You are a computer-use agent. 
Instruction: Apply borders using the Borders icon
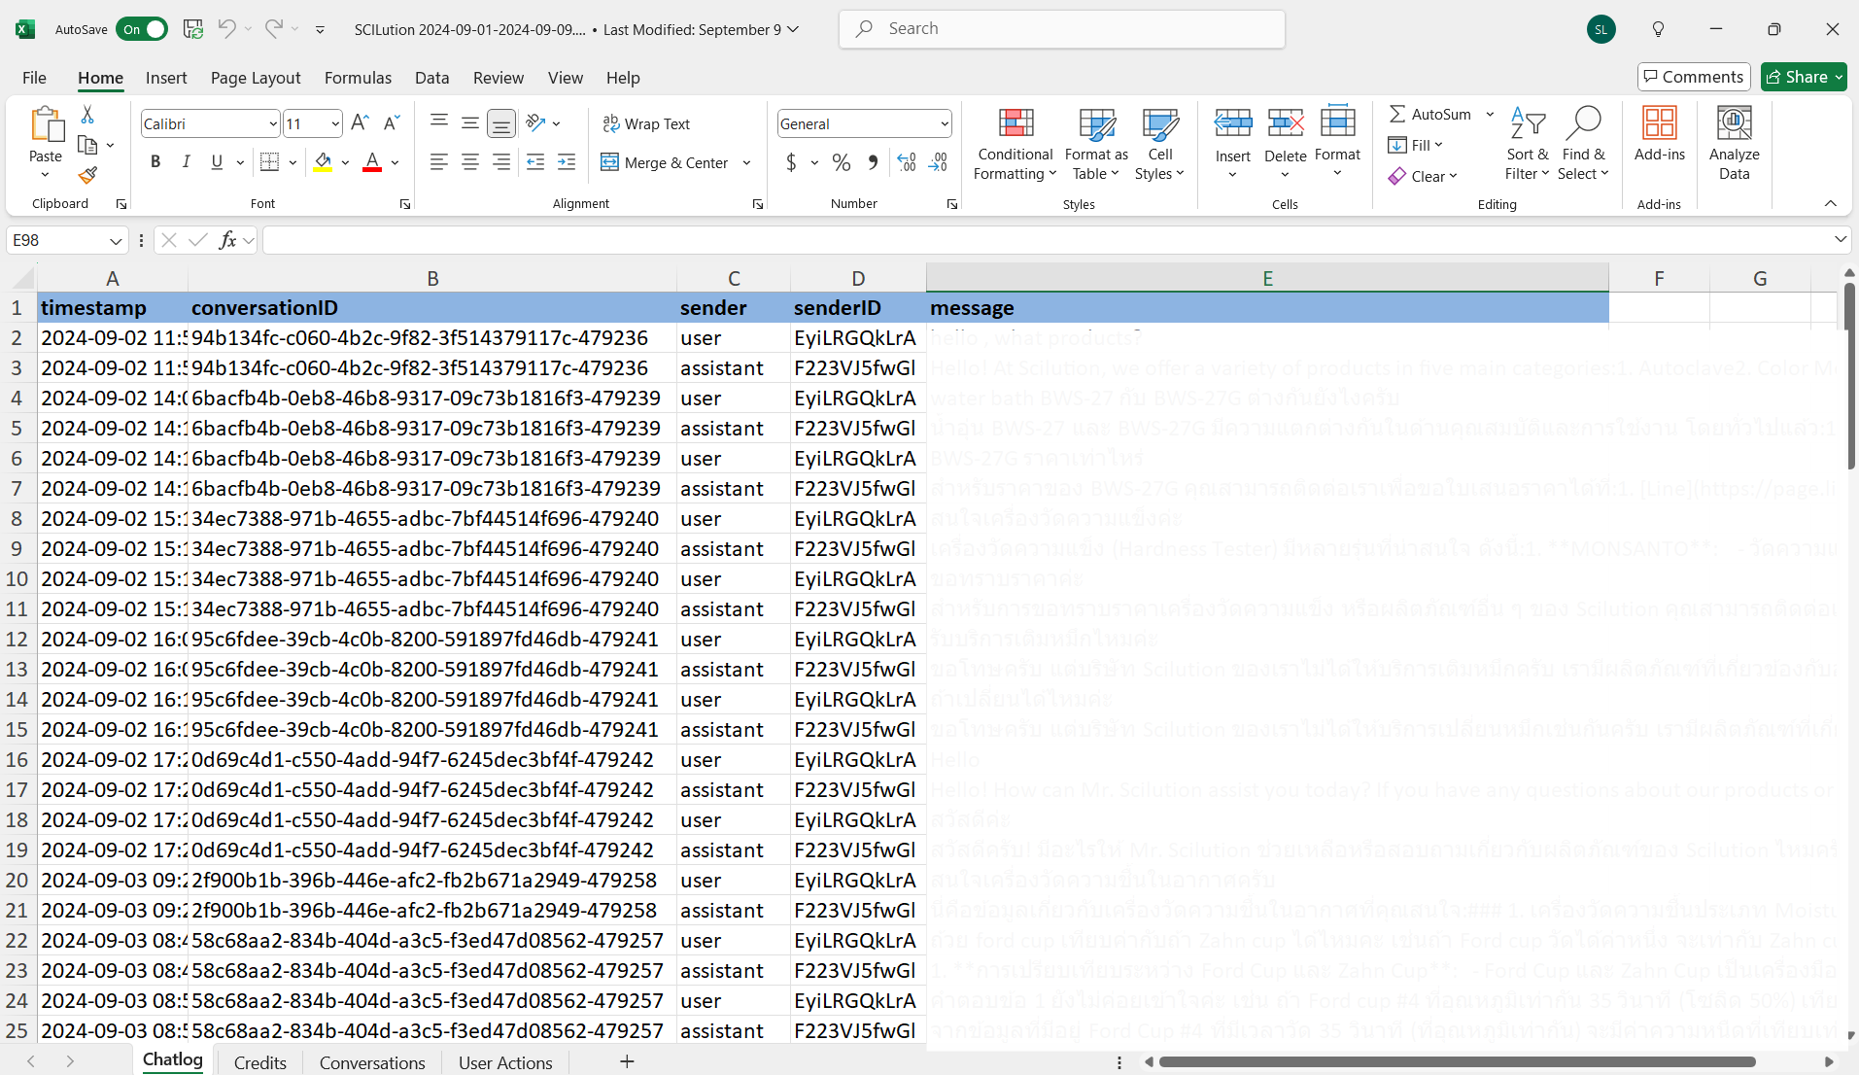[270, 162]
